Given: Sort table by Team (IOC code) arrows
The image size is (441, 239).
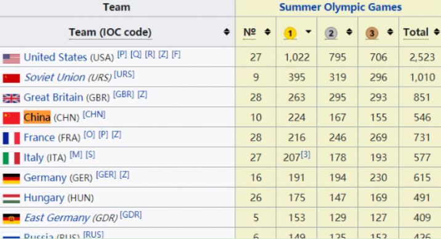Looking at the screenshot, I should coord(227,32).
